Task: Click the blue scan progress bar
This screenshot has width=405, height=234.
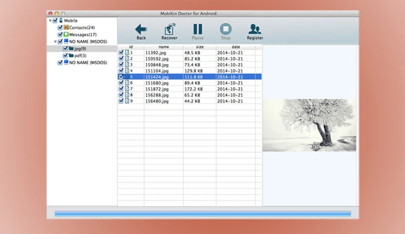Action: tap(203, 214)
